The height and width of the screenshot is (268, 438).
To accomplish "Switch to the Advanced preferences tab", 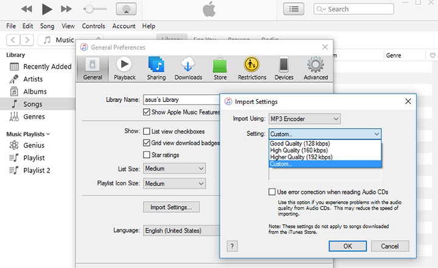I will 316,69.
